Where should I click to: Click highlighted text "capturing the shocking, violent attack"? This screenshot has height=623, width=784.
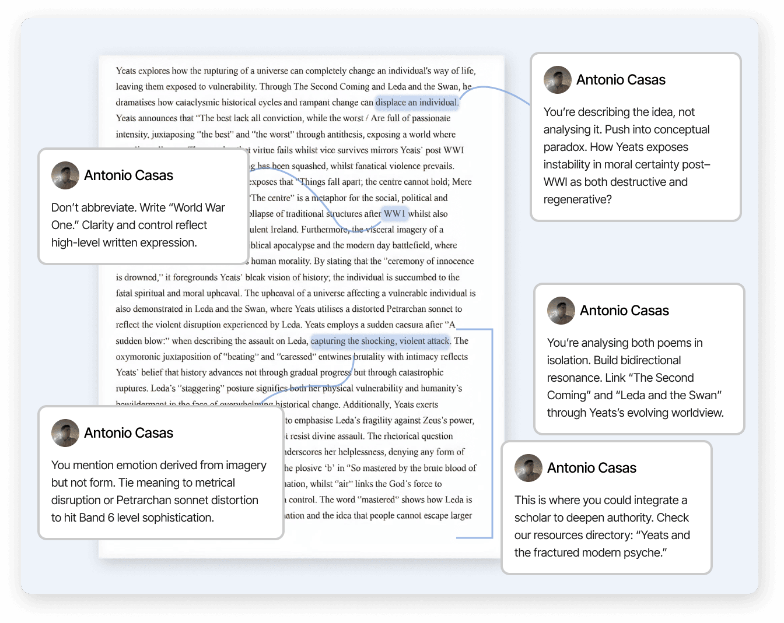pos(380,341)
